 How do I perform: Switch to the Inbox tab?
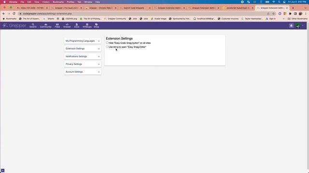[32, 8]
